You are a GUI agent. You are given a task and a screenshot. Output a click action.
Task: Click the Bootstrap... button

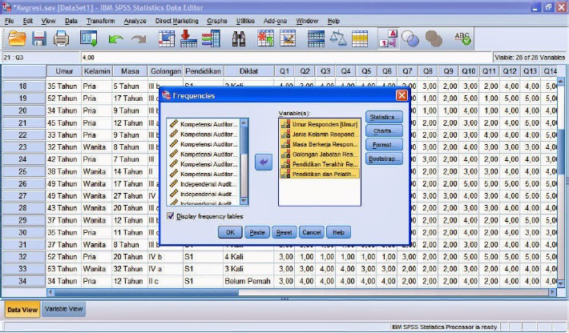click(384, 158)
